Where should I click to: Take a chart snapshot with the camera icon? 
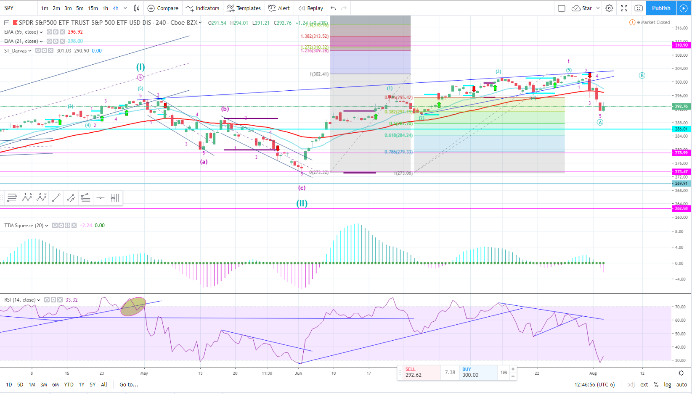(639, 8)
